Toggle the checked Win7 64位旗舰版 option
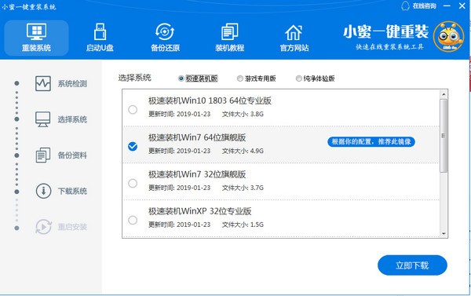471x296 pixels. click(x=133, y=146)
